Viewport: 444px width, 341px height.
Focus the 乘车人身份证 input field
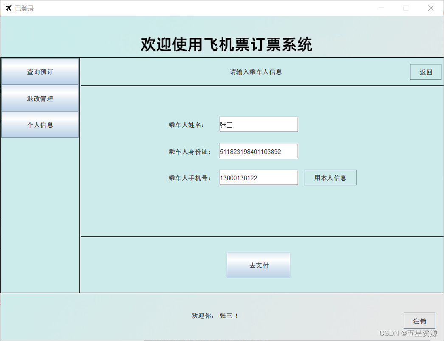click(x=258, y=151)
